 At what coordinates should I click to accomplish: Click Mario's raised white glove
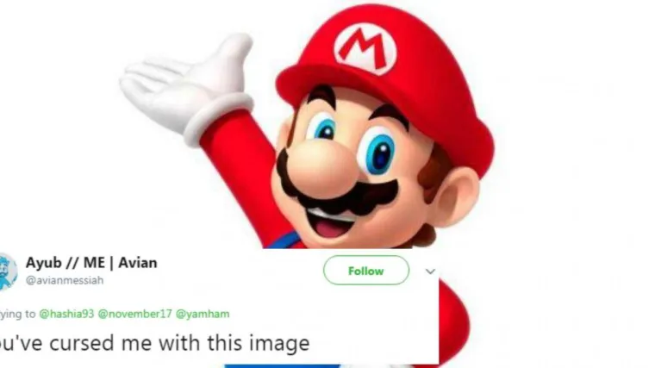point(186,85)
